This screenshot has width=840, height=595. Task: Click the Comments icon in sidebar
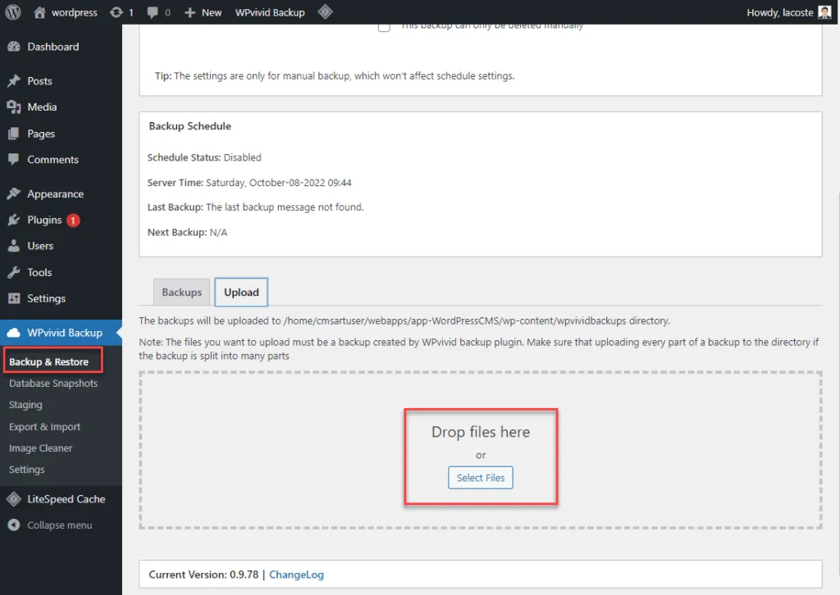click(14, 159)
